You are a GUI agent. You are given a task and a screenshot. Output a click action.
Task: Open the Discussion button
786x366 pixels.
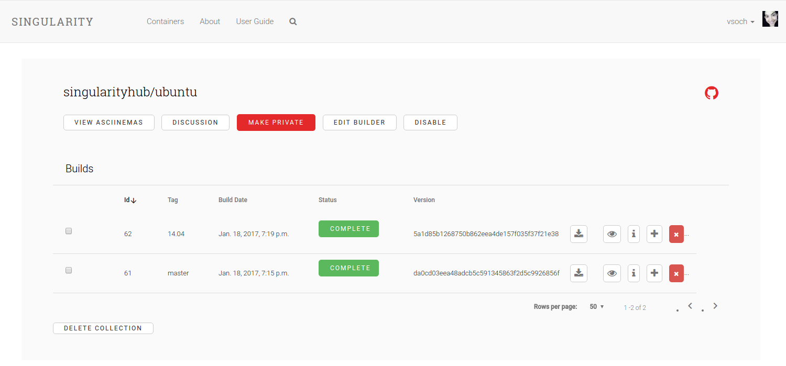(x=195, y=123)
